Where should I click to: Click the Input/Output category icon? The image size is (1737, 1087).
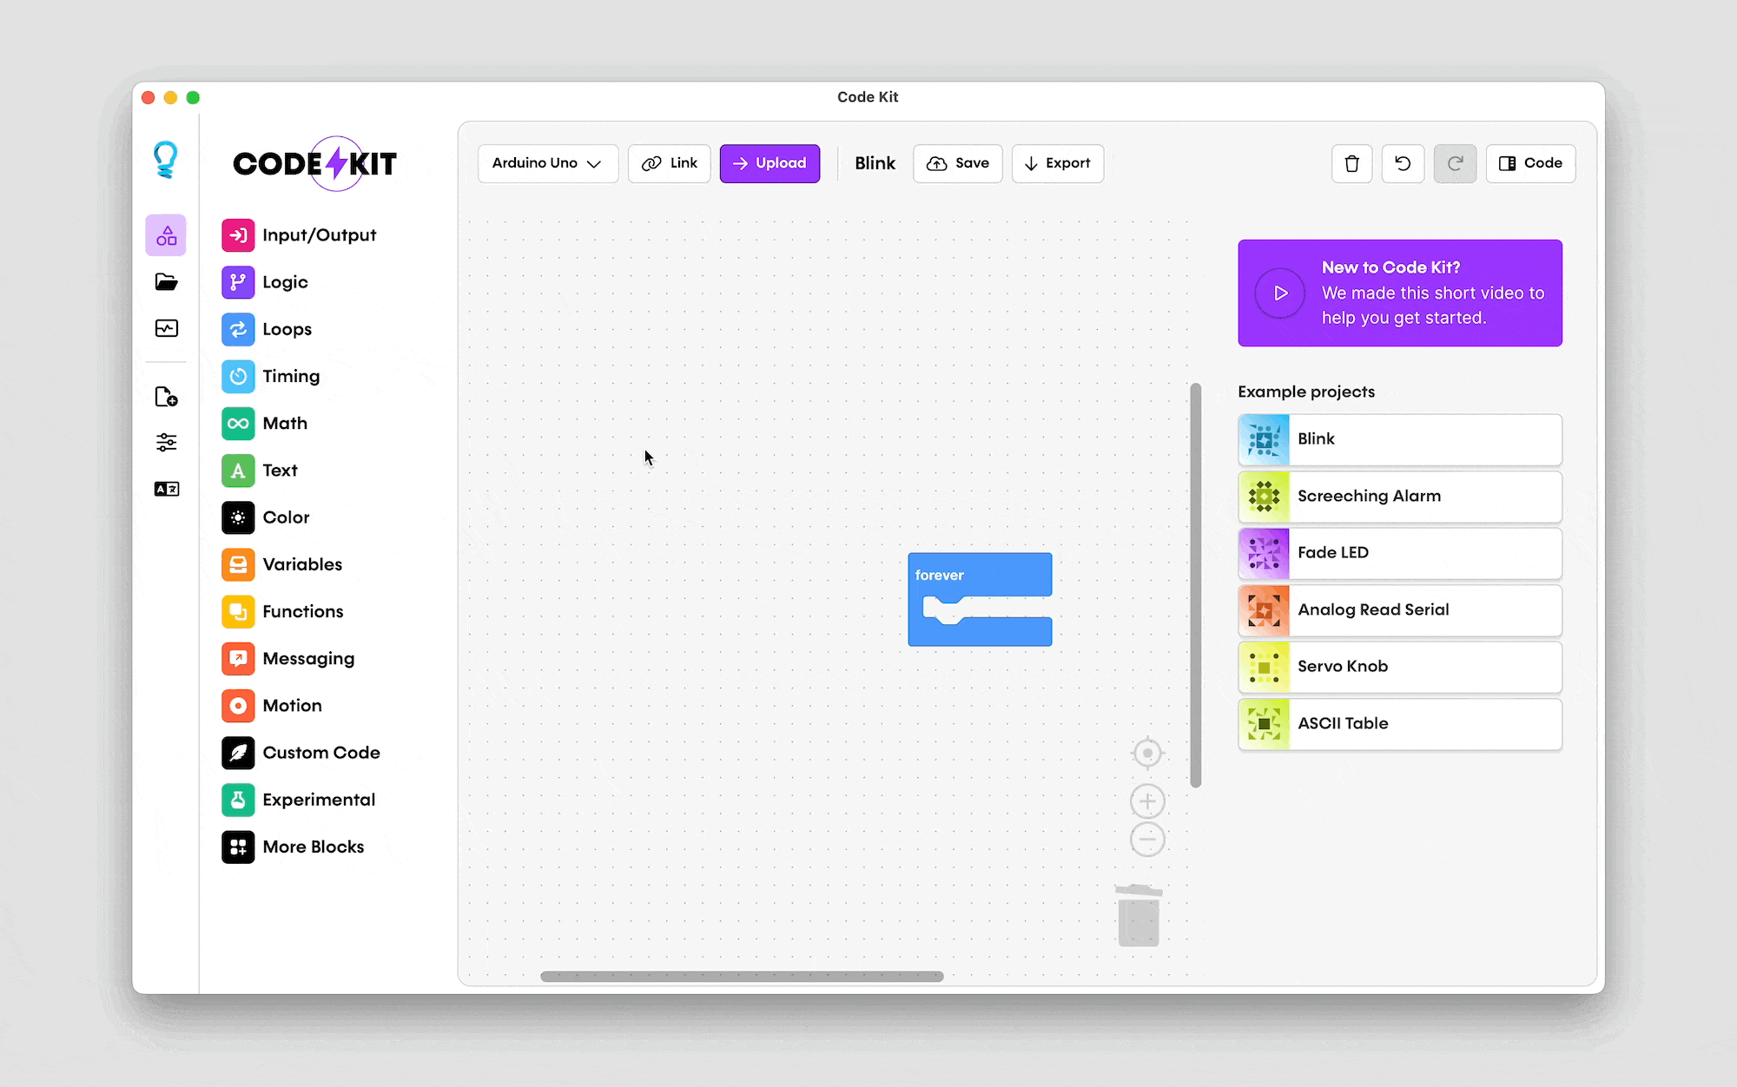point(238,235)
